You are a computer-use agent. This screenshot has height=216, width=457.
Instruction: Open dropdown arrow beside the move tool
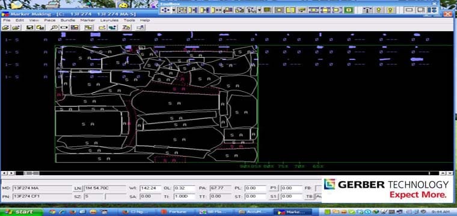click(174, 10)
